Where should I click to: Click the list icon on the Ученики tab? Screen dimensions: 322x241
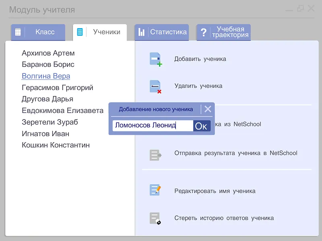(x=80, y=32)
